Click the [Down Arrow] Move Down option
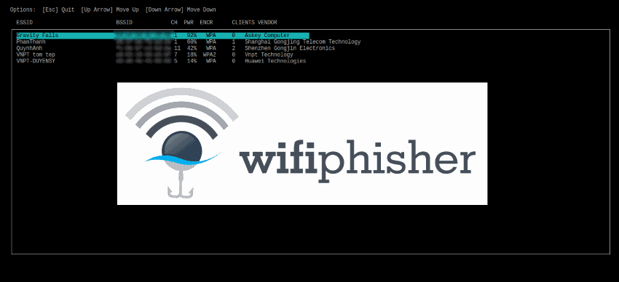Image resolution: width=619 pixels, height=282 pixels. click(181, 9)
